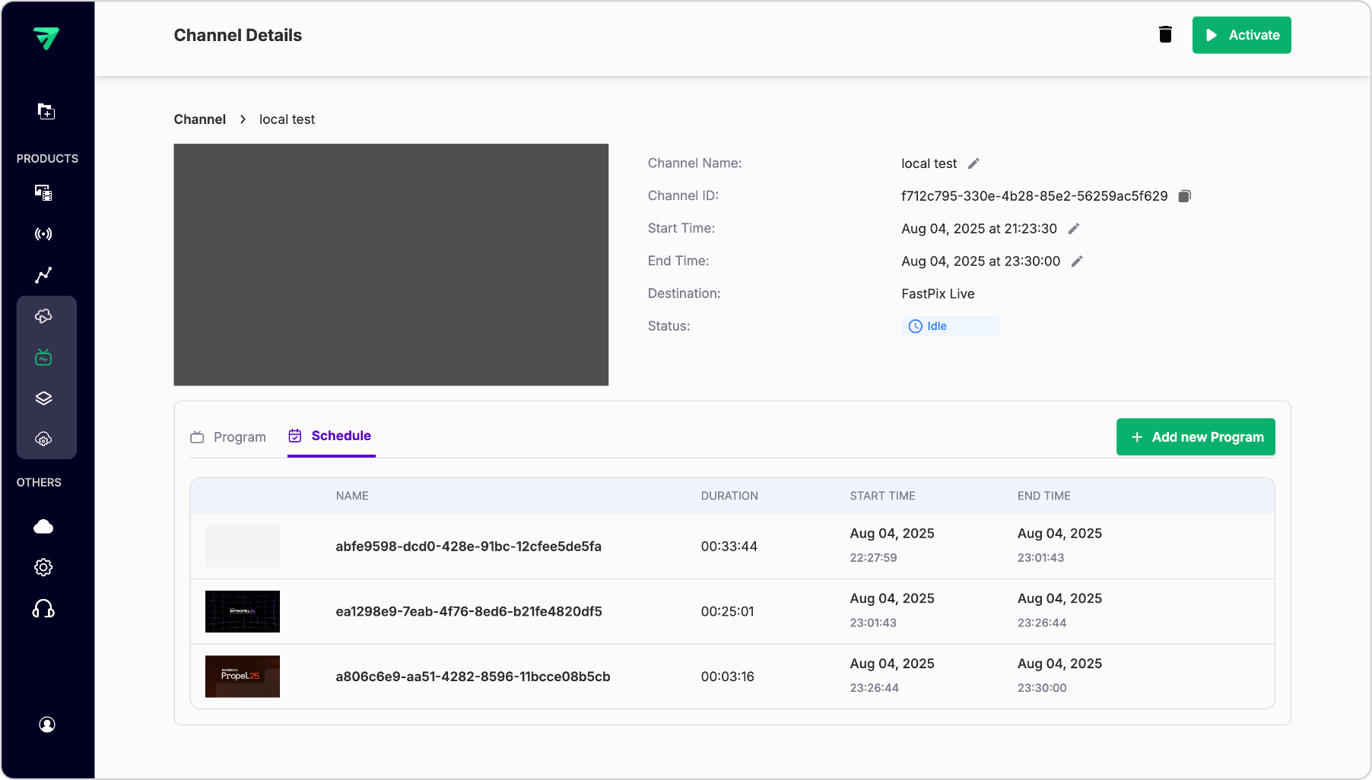Edit Start Time with pencil icon
Image resolution: width=1372 pixels, height=780 pixels.
coord(1074,229)
